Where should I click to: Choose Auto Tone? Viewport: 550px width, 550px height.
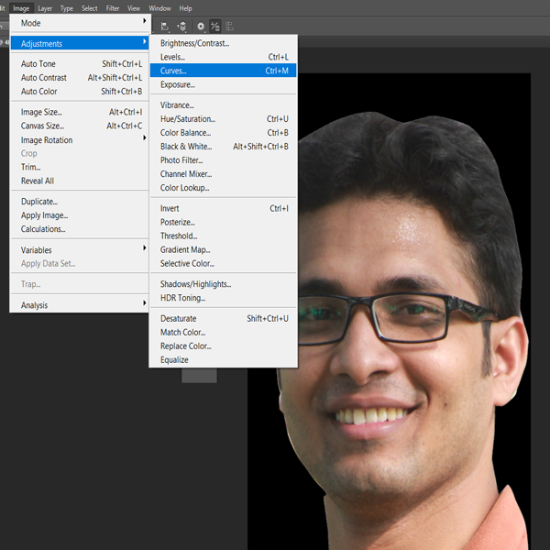(x=81, y=64)
